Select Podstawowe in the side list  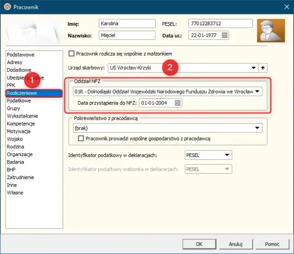21,55
